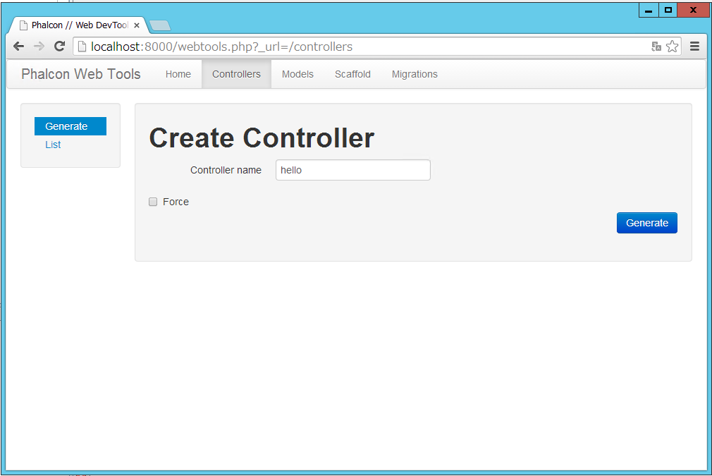The image size is (712, 476).
Task: Go back with the browser back arrow
Action: 18,47
